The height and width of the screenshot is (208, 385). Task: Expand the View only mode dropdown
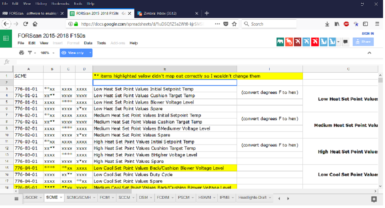click(x=90, y=53)
